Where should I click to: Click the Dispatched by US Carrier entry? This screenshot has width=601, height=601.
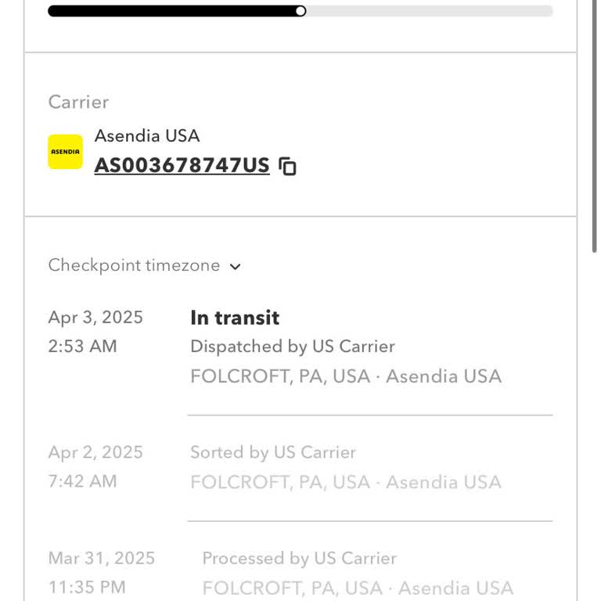click(292, 347)
